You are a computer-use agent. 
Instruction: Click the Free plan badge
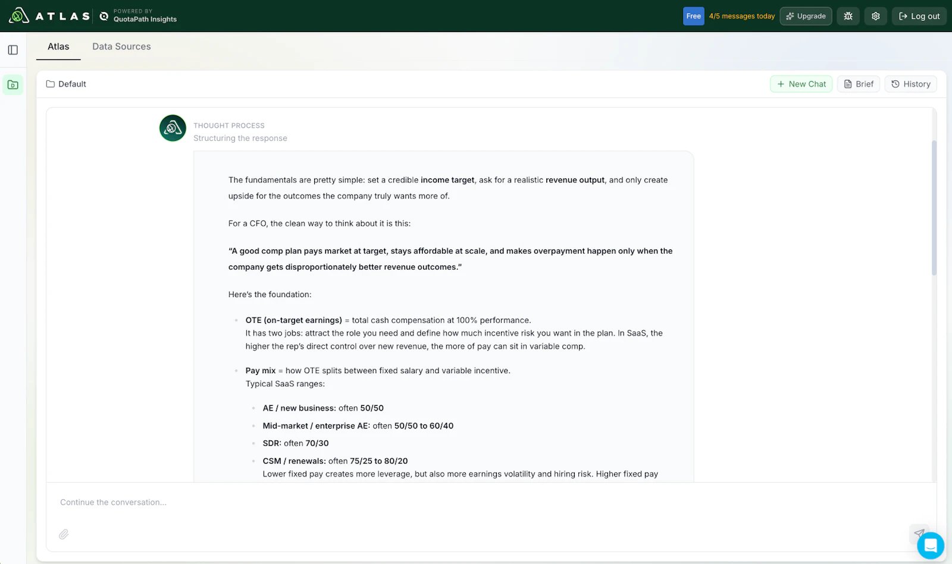[x=693, y=16]
